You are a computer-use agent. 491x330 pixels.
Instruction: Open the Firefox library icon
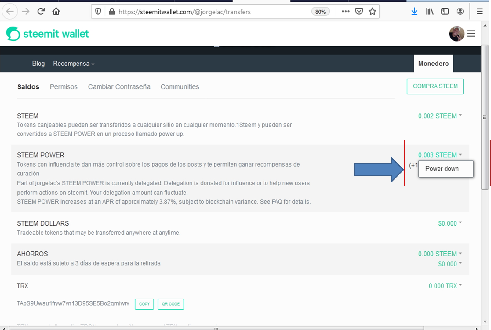click(x=430, y=12)
